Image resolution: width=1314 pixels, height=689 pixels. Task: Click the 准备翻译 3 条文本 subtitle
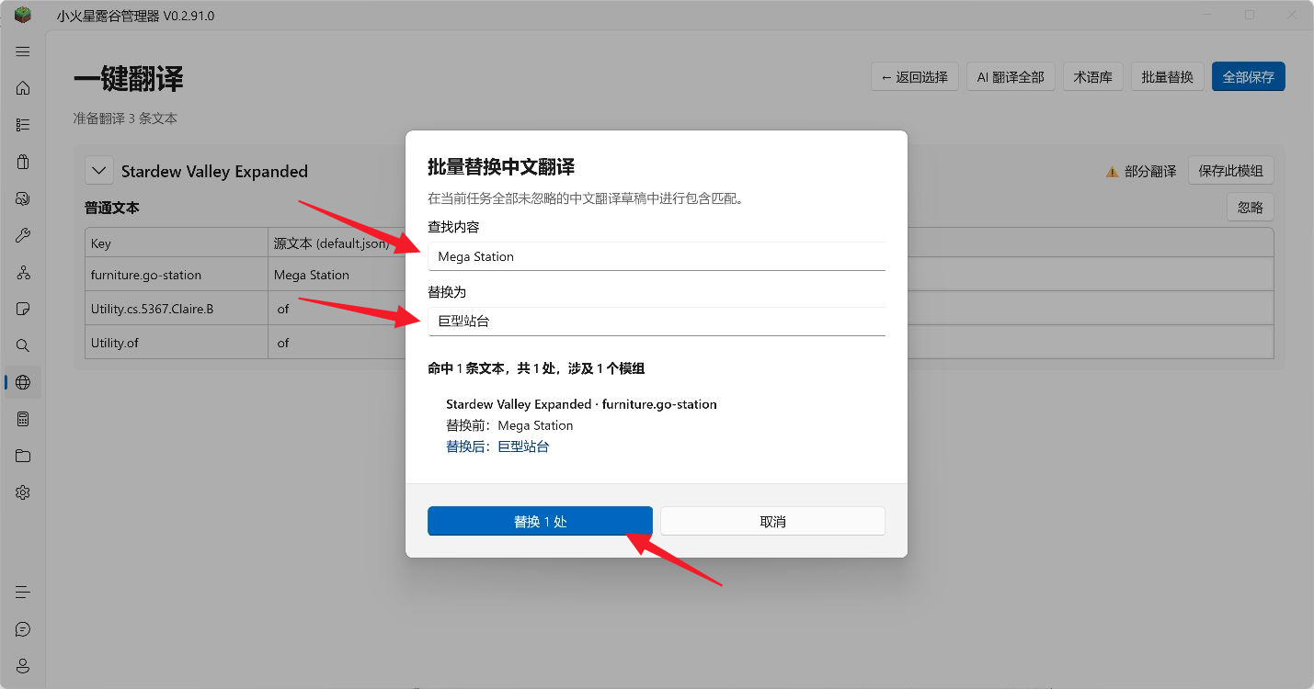tap(125, 119)
